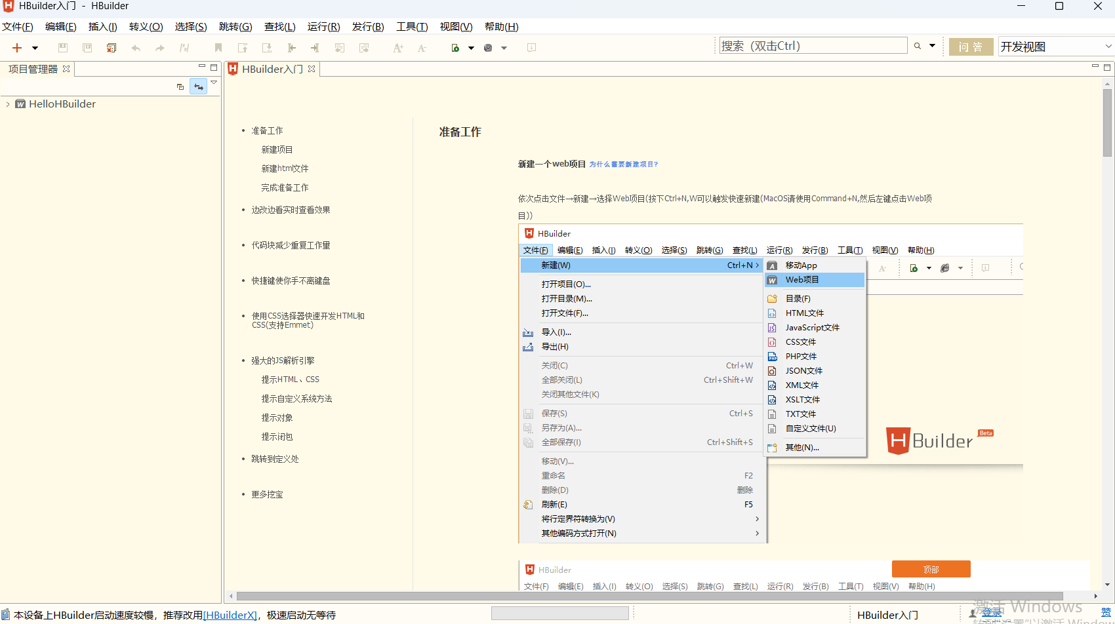The width and height of the screenshot is (1115, 624).
Task: Click the 为什么要新建项目? link
Action: (623, 165)
